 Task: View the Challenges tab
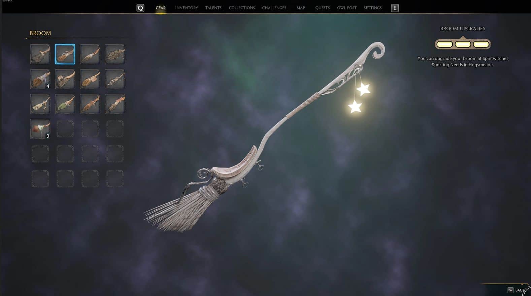click(274, 8)
